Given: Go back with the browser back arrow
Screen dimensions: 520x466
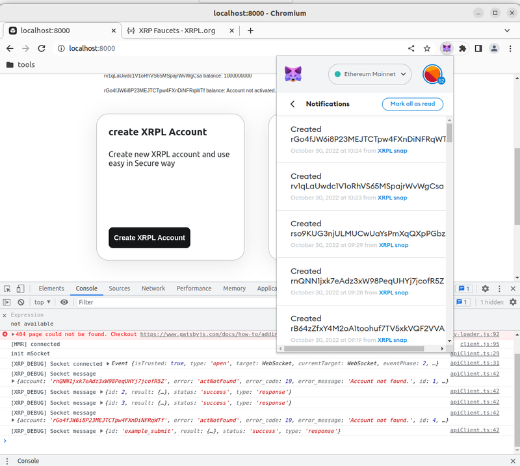Looking at the screenshot, I should click(10, 49).
